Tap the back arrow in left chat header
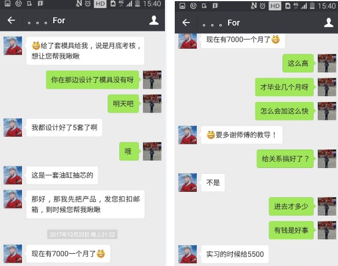 pos(11,20)
